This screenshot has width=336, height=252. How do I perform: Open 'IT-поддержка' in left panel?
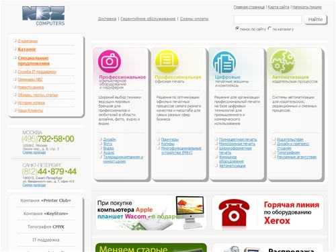(46, 240)
